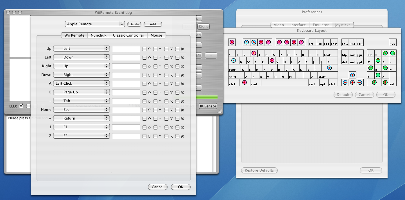This screenshot has width=405, height=200.
Task: Click the IR Sensor button
Action: (208, 106)
